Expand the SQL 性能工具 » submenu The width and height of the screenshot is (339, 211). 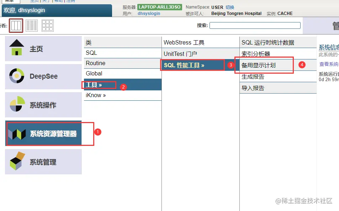pos(200,65)
